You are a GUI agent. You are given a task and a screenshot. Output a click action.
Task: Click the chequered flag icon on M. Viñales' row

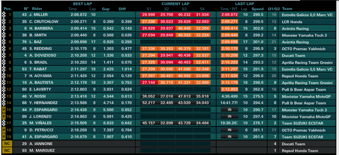tap(3, 123)
